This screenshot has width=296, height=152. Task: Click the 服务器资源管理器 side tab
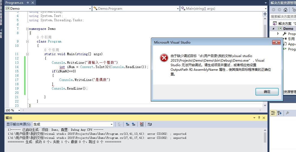(x=1, y=13)
